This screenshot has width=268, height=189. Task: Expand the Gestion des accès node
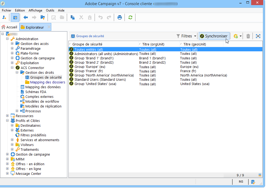point(12,44)
